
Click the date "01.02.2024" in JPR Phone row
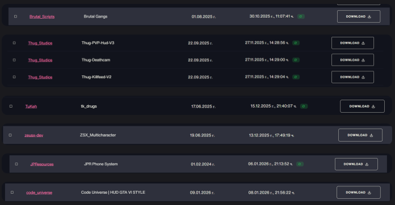(203, 164)
